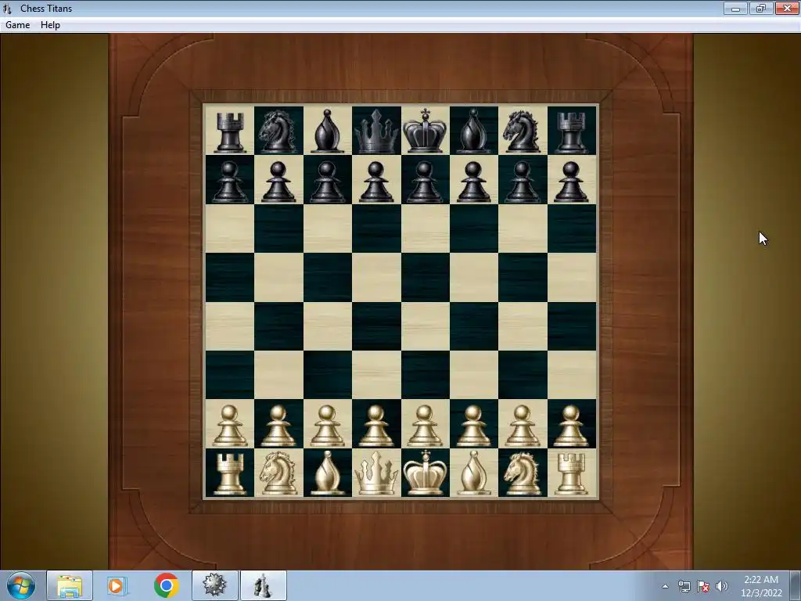Open the Windows Start menu
This screenshot has height=601, width=801.
[x=20, y=585]
